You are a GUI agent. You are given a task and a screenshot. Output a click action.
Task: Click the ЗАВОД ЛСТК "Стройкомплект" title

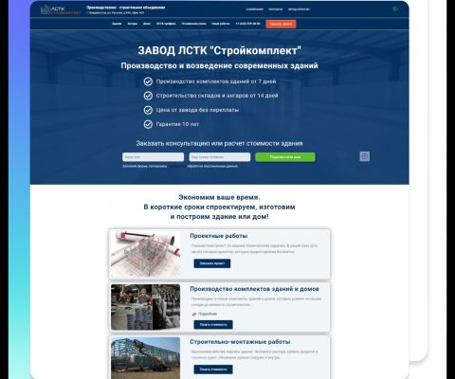coord(220,50)
